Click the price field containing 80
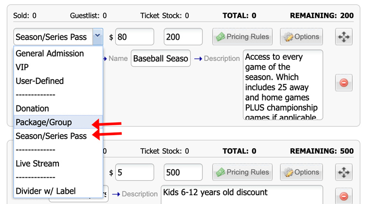Image resolution: width=365 pixels, height=204 pixels. pyautogui.click(x=134, y=37)
